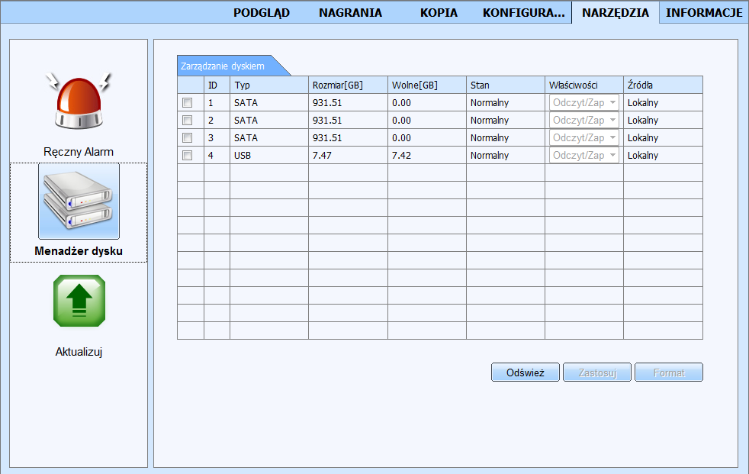
Task: Click the 7.47 size value
Action: (x=322, y=155)
